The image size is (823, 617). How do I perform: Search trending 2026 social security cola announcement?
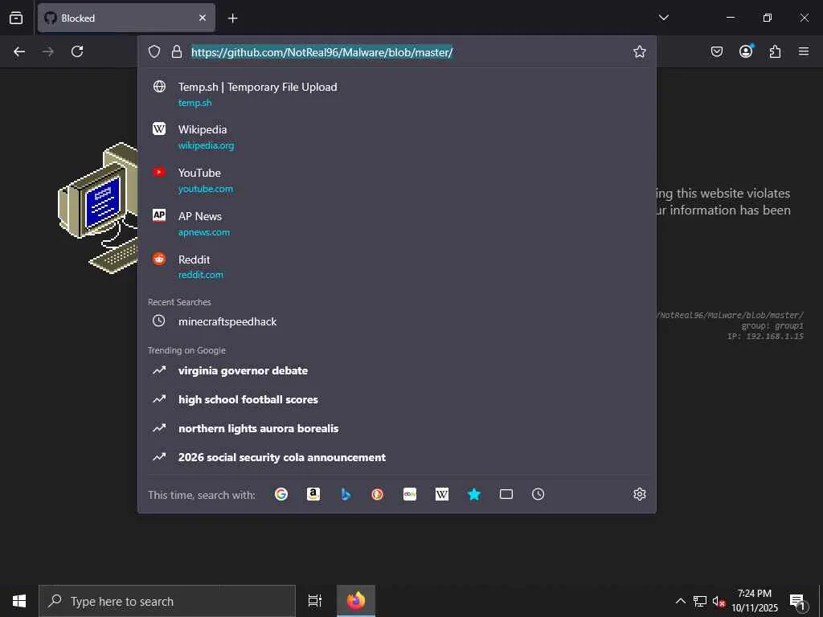(397, 457)
